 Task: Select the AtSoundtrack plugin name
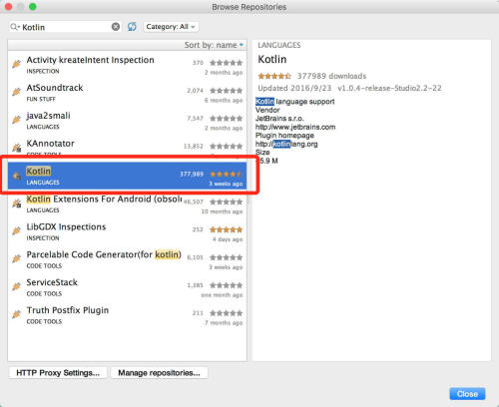click(55, 88)
